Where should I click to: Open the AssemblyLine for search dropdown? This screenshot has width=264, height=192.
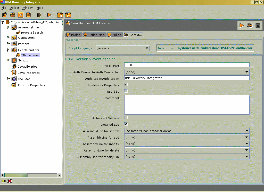[247, 131]
